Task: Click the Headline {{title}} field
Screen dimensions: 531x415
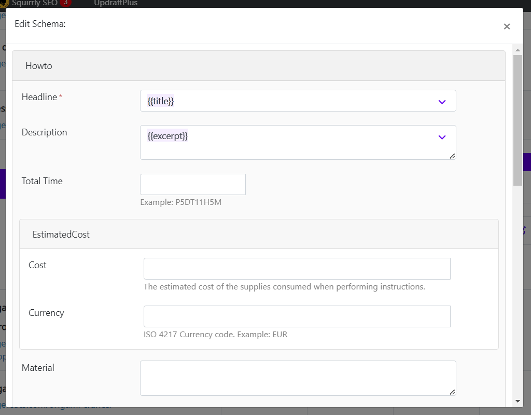Action: (x=298, y=101)
